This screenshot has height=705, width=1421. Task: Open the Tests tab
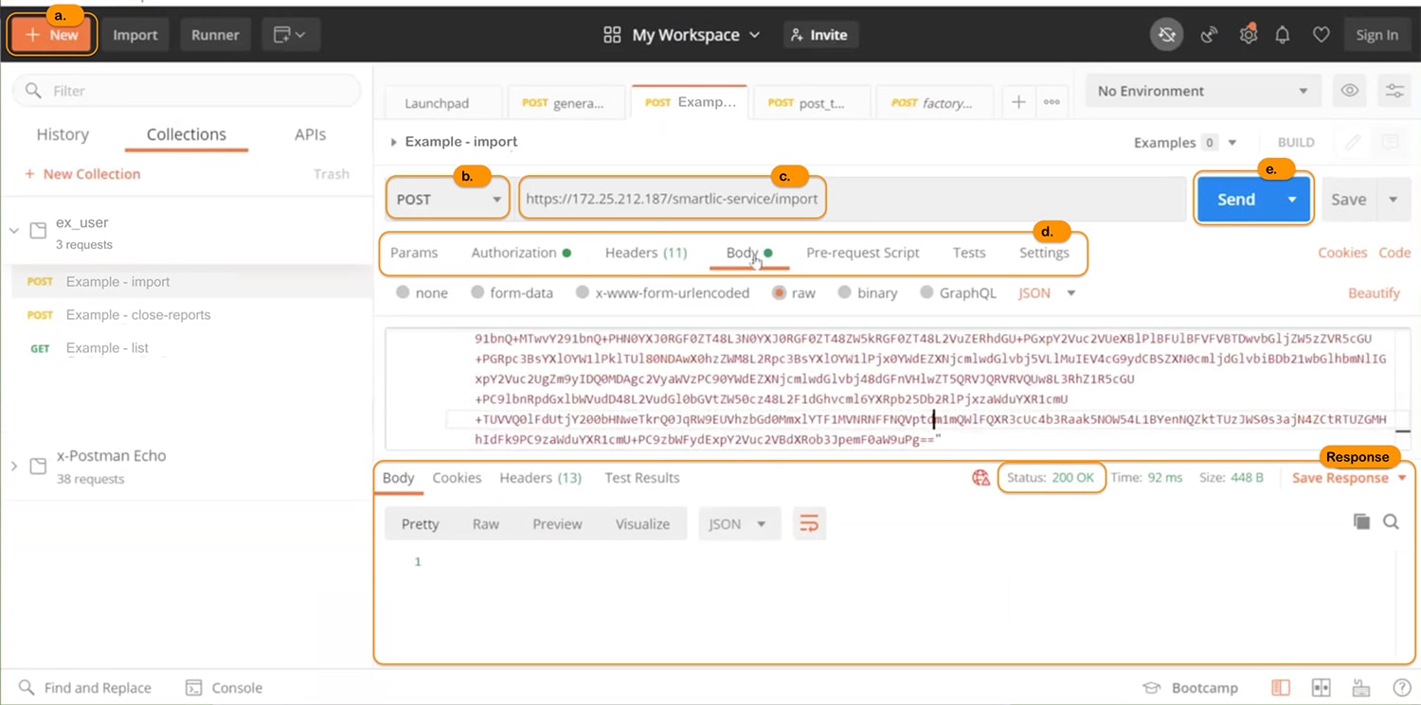[x=969, y=253]
